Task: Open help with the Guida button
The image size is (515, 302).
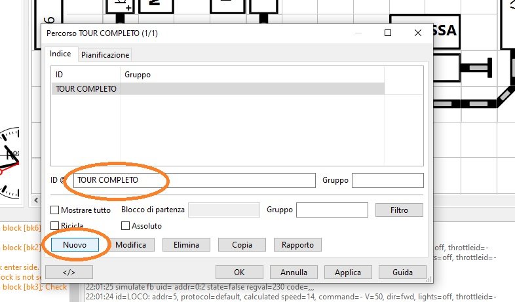Action: coord(403,272)
